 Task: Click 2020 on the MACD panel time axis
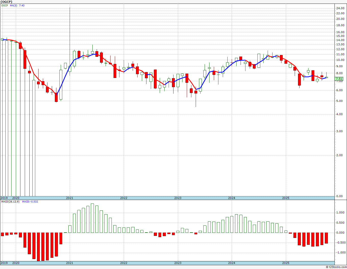point(16,263)
